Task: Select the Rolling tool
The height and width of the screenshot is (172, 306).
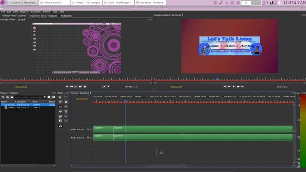Action: (66, 102)
